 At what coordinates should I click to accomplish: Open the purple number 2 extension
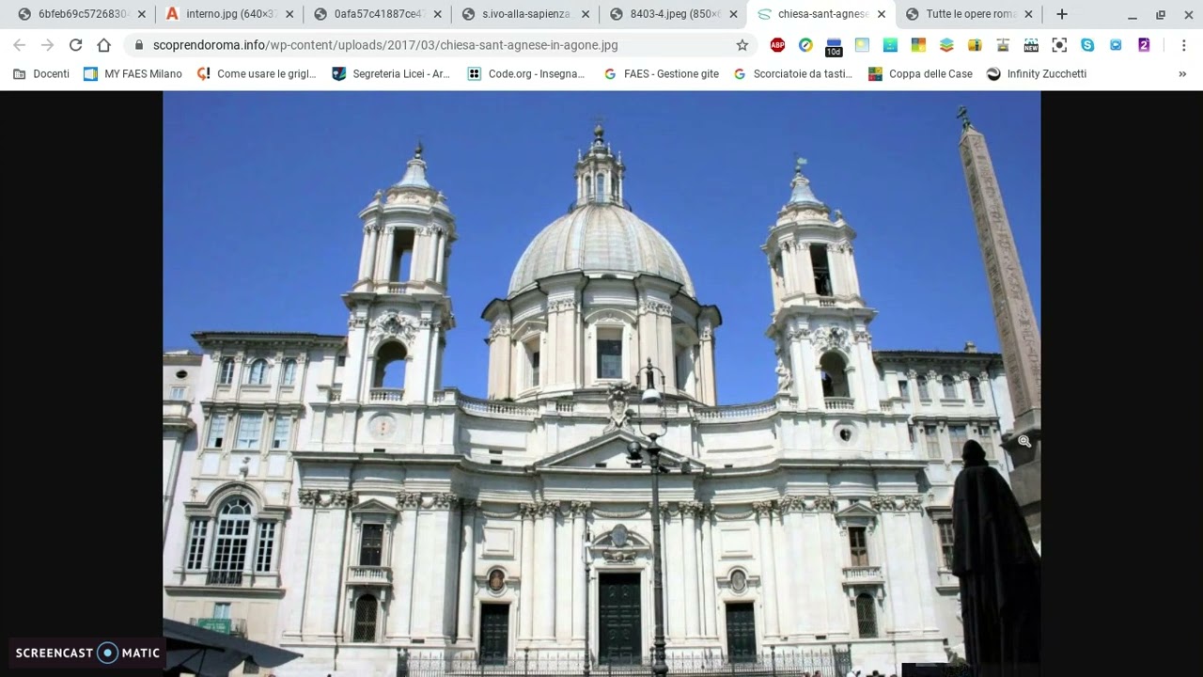[1144, 45]
